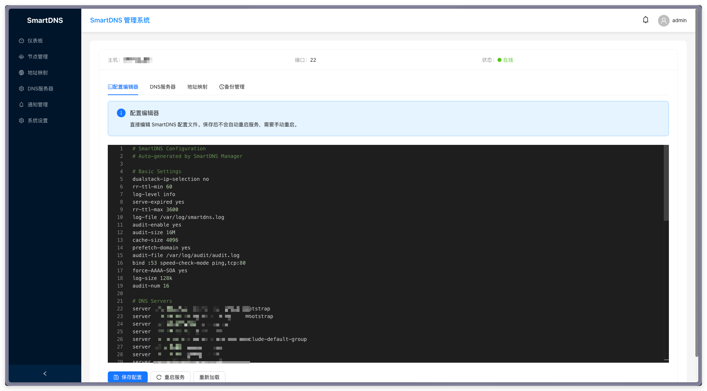Click the 地址映射 globe icon in sidebar
The height and width of the screenshot is (391, 707).
click(21, 73)
